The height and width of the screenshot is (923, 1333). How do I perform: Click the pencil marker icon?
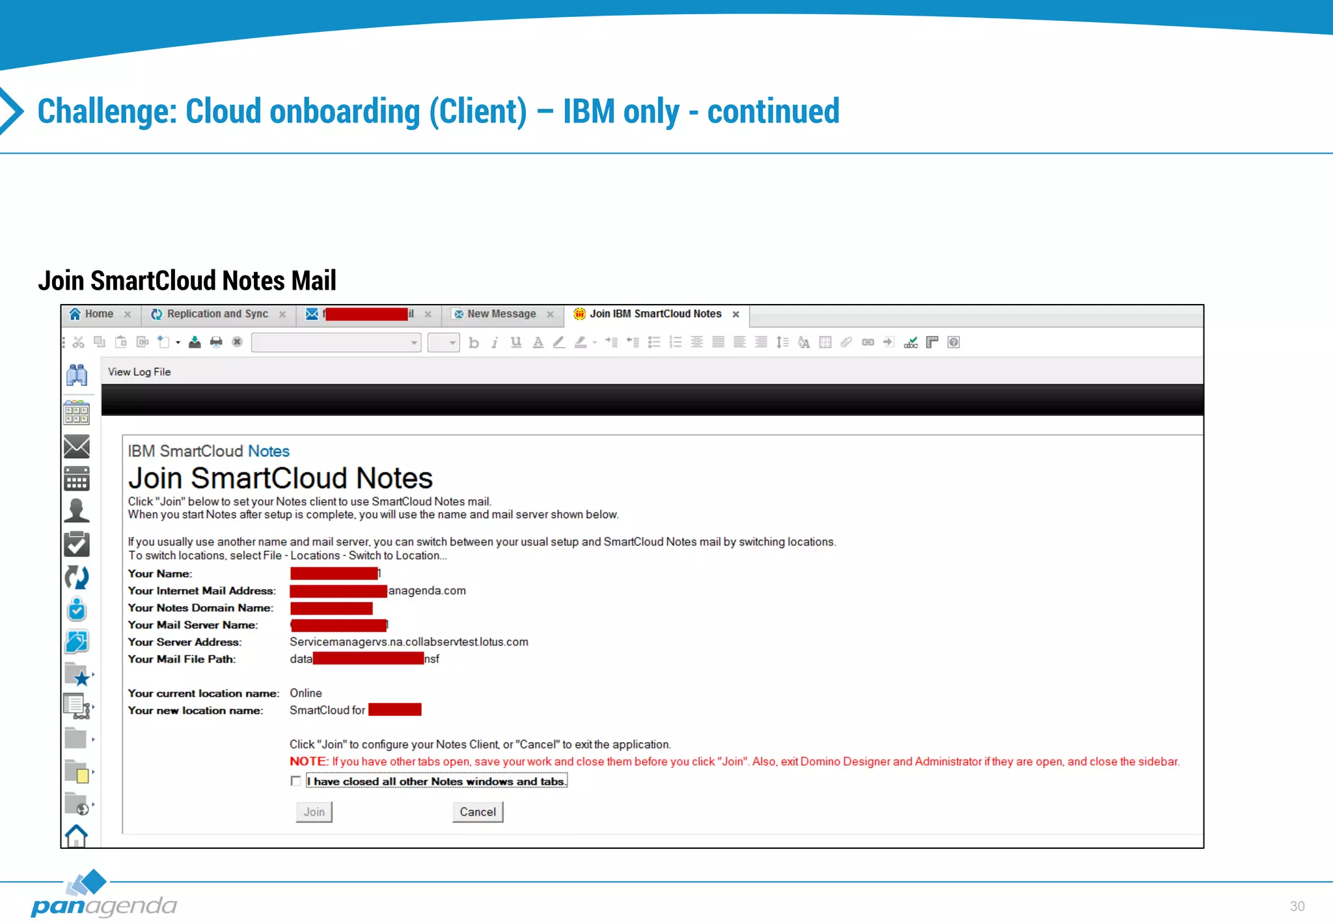pyautogui.click(x=559, y=342)
